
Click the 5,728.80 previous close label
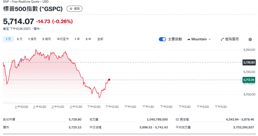249,62
